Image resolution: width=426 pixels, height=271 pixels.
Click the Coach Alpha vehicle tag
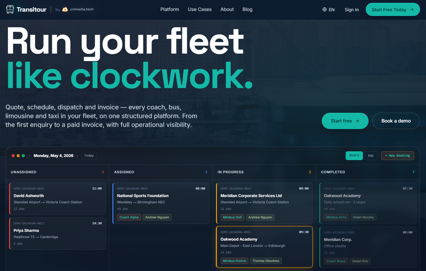pos(129,217)
